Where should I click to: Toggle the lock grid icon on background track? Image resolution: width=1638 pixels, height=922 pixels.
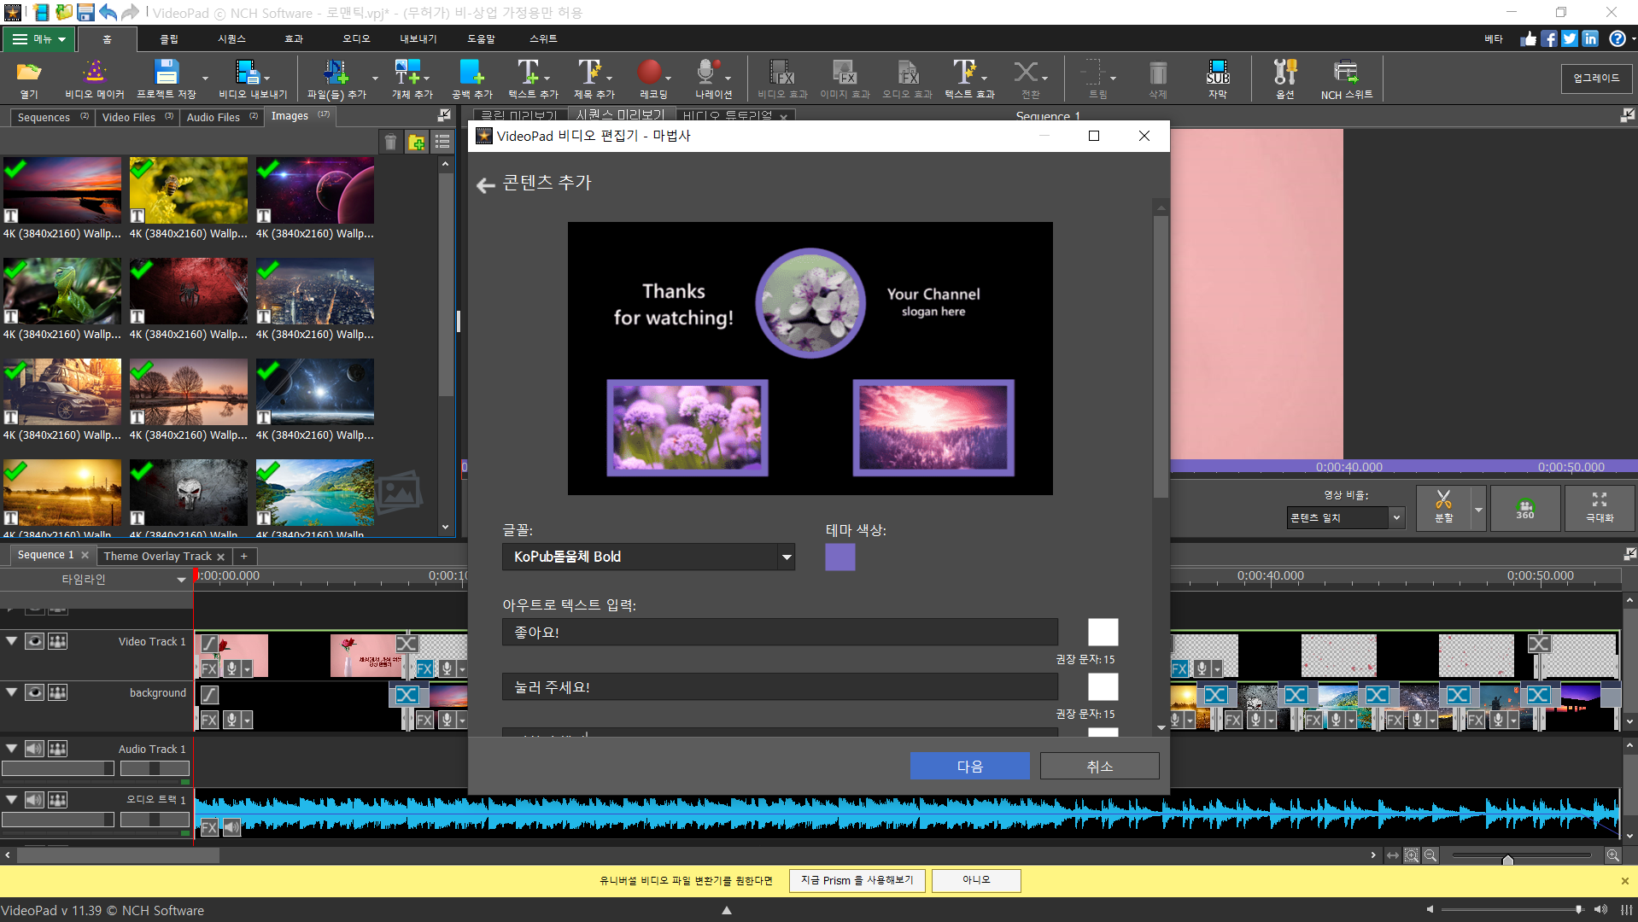coord(57,692)
